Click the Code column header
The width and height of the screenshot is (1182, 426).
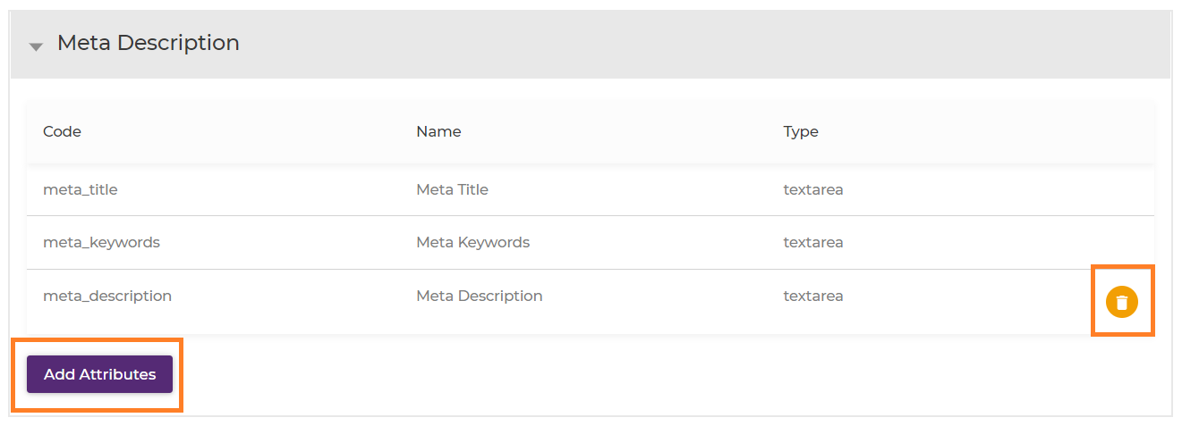pos(62,131)
